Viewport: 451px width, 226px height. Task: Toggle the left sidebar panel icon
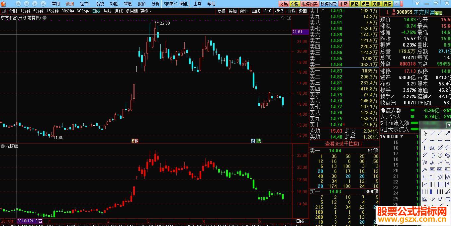click(x=4, y=11)
